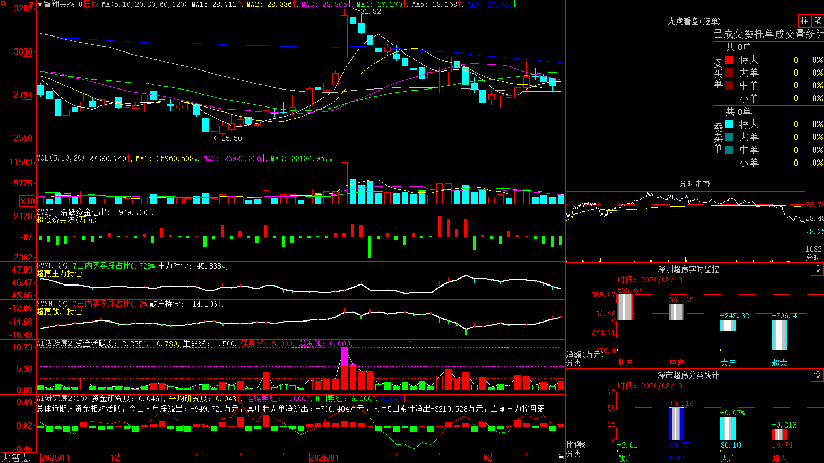Click the 36.10 大户 bar in 深市超赢分类统计
Screen dimensions: 824x463
[x=728, y=428]
